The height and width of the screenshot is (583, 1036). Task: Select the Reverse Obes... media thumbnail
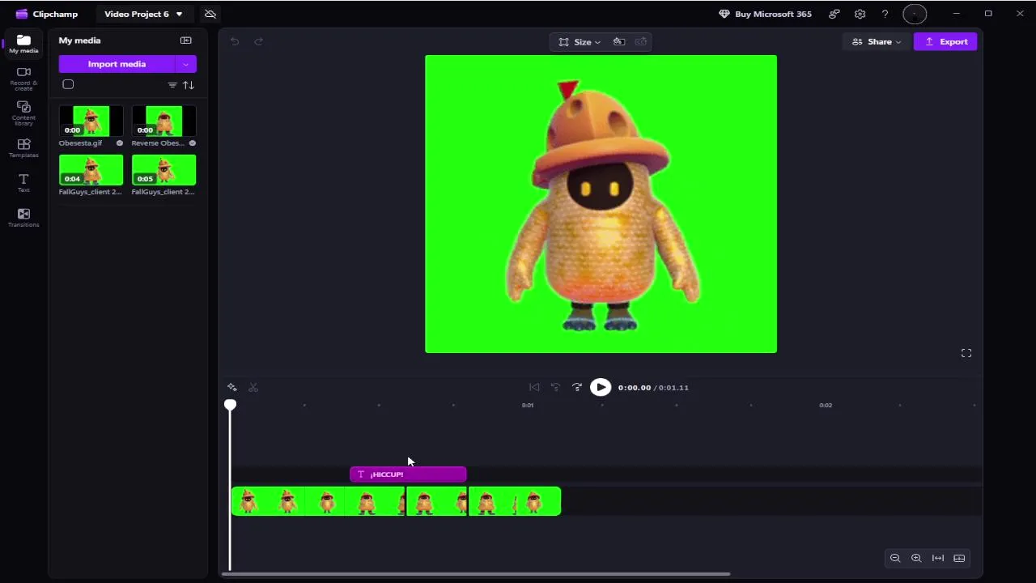pos(163,121)
